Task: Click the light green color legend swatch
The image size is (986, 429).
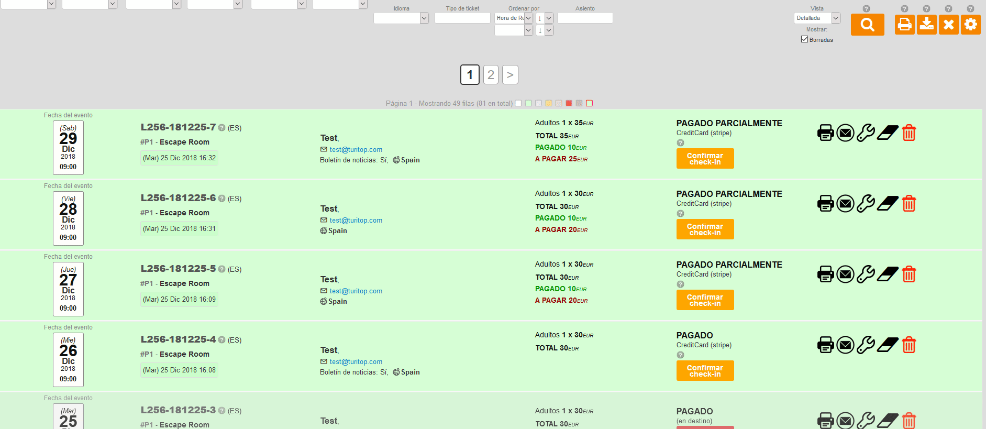Action: (528, 103)
